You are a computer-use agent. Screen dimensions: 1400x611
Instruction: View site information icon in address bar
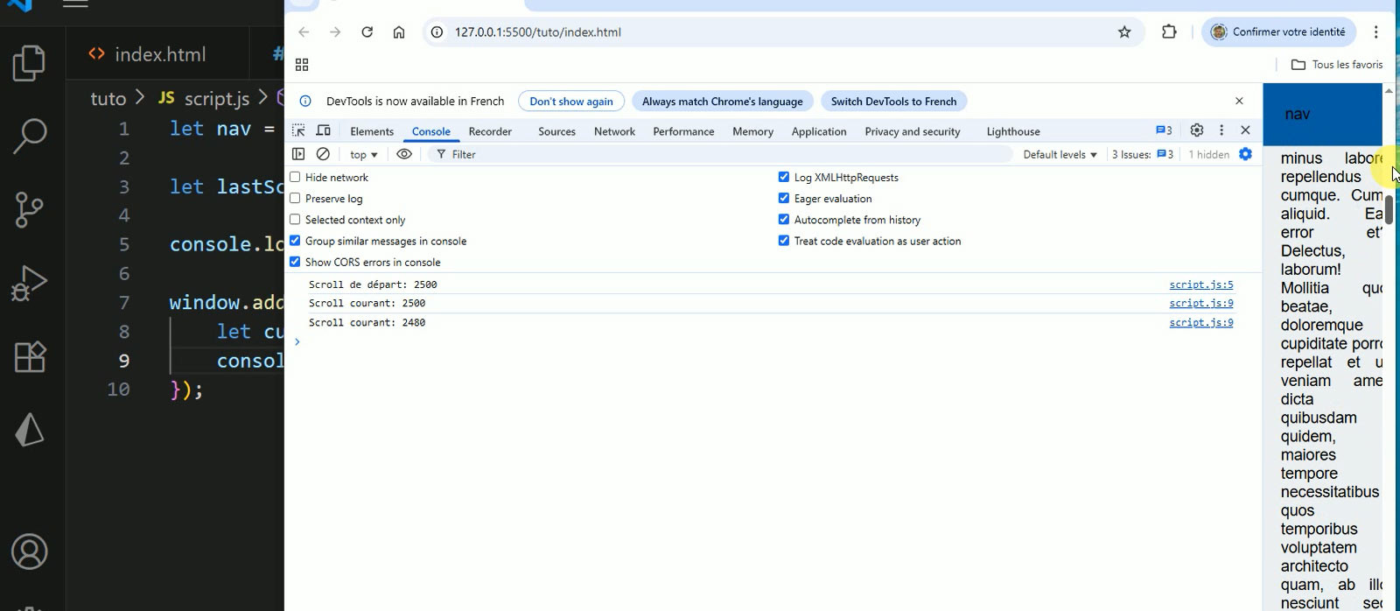(437, 32)
